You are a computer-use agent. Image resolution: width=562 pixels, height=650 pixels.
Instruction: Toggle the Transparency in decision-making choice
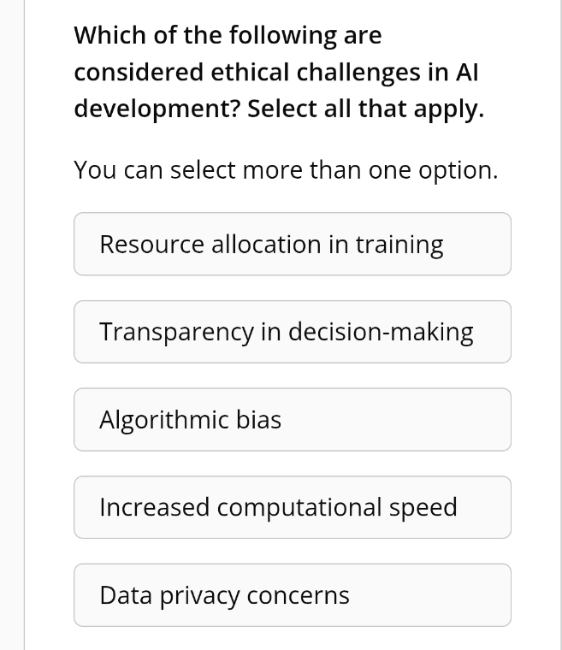pos(292,332)
